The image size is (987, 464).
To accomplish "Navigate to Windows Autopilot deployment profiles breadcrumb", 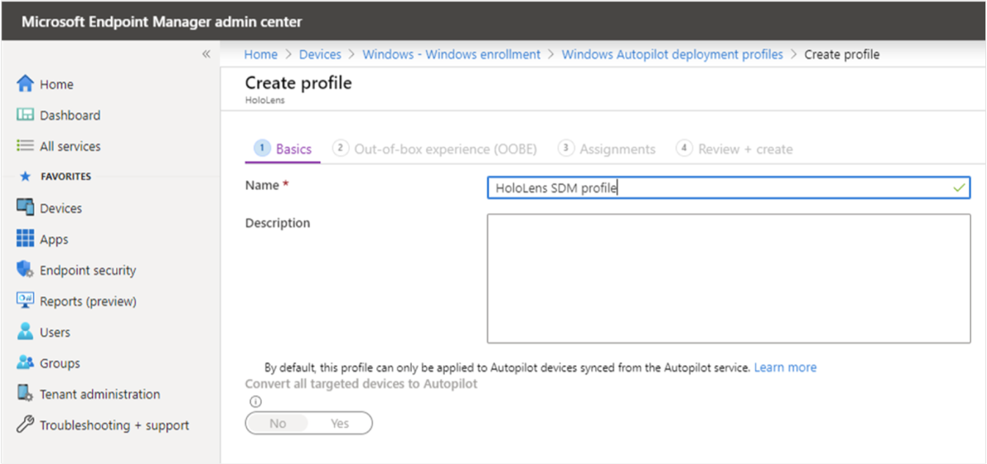I will click(672, 54).
